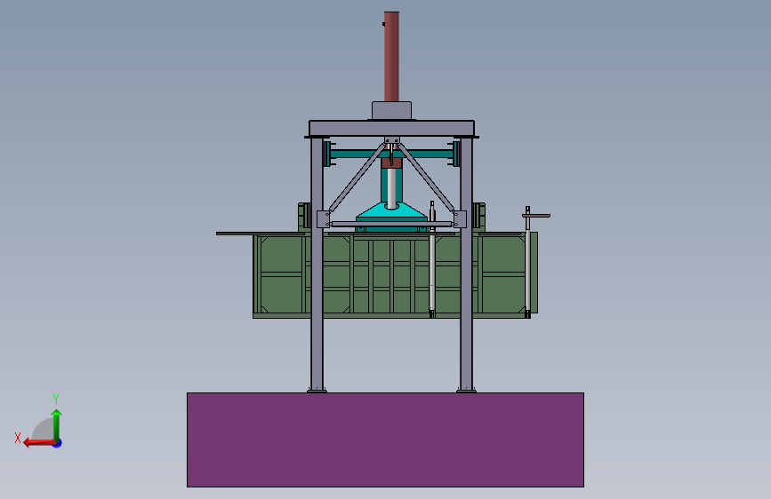771x499 pixels.
Task: Select the gray plane of the orientation triad
Action: click(x=44, y=430)
